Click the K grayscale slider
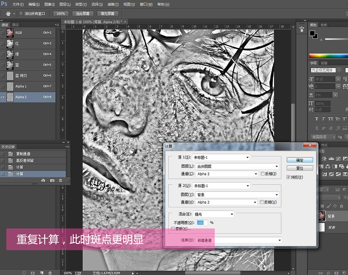348x275 pixels. click(x=337, y=39)
